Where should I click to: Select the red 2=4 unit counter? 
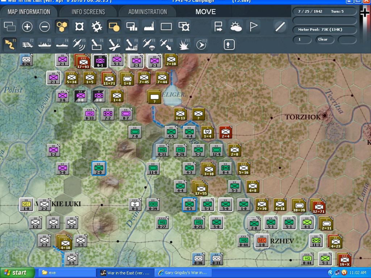225,132
